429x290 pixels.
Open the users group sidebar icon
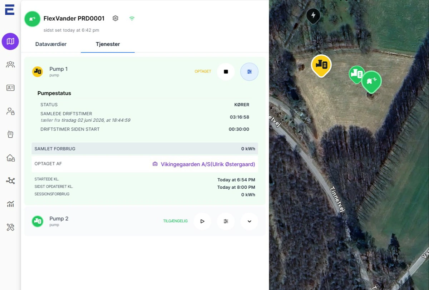click(x=10, y=65)
